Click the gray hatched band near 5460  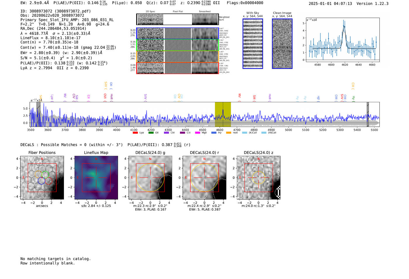(368, 114)
